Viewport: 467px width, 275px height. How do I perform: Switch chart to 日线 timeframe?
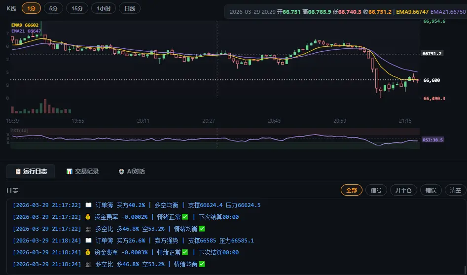click(x=130, y=8)
